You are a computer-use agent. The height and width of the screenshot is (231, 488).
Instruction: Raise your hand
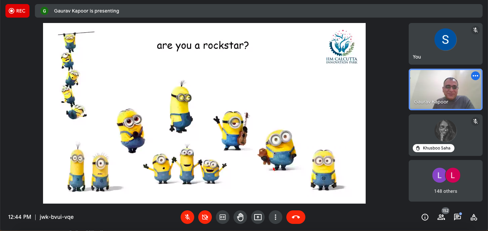click(240, 217)
